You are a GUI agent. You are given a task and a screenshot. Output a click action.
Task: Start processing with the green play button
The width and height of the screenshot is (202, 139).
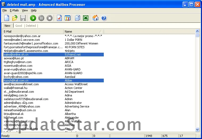point(33,18)
